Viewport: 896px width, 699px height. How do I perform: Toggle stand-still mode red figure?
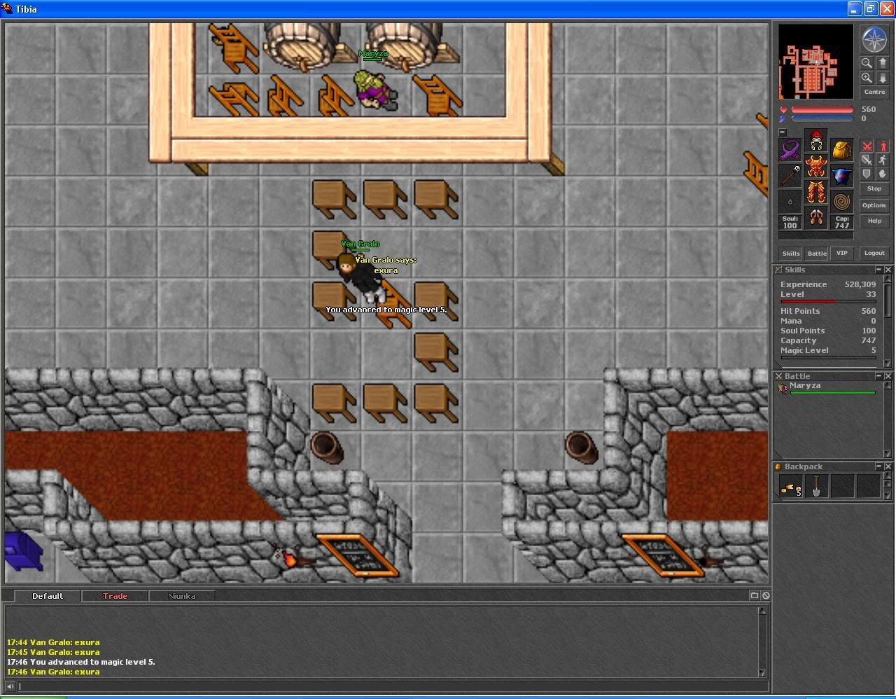tap(882, 146)
